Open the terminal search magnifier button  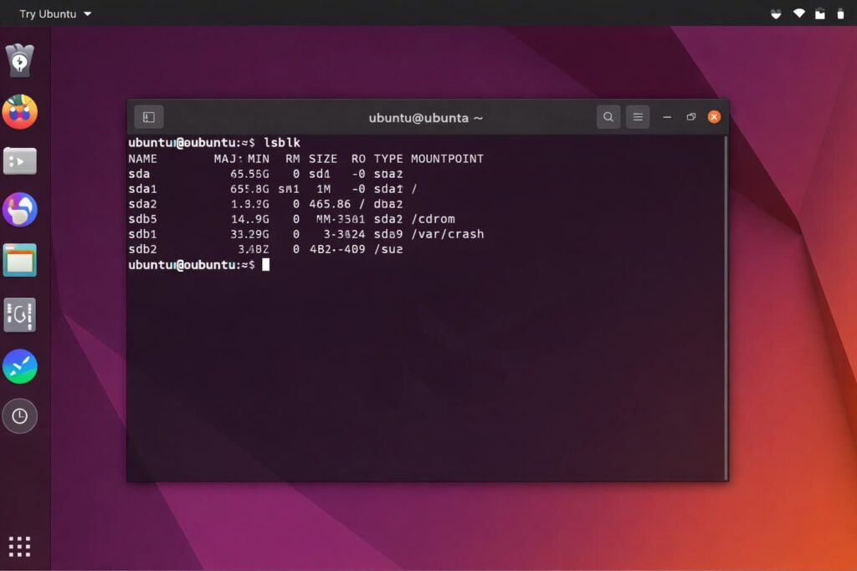point(608,117)
